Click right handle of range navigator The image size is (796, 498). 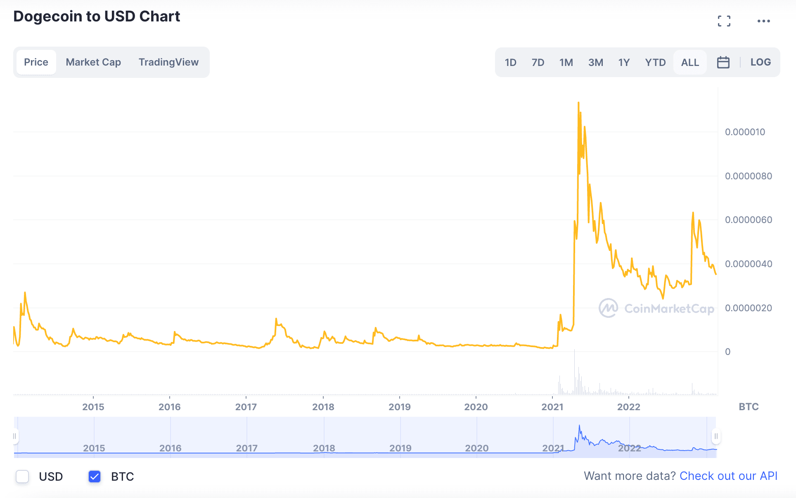[716, 436]
